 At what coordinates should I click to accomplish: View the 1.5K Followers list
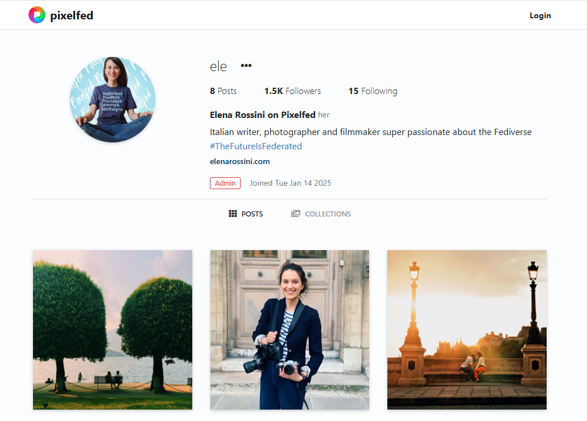pos(292,91)
